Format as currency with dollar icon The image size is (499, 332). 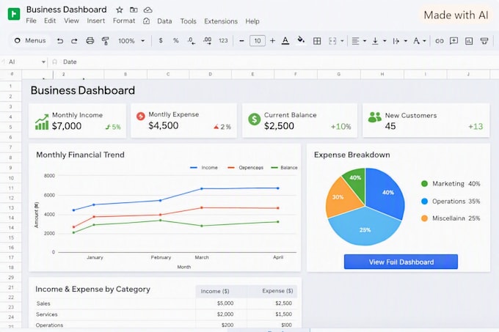coord(161,40)
